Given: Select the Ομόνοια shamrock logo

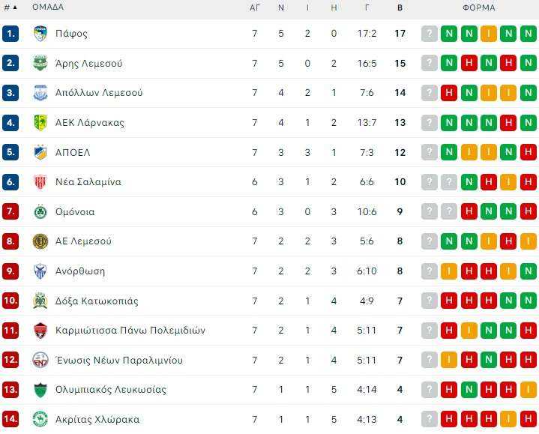Looking at the screenshot, I should tap(40, 211).
